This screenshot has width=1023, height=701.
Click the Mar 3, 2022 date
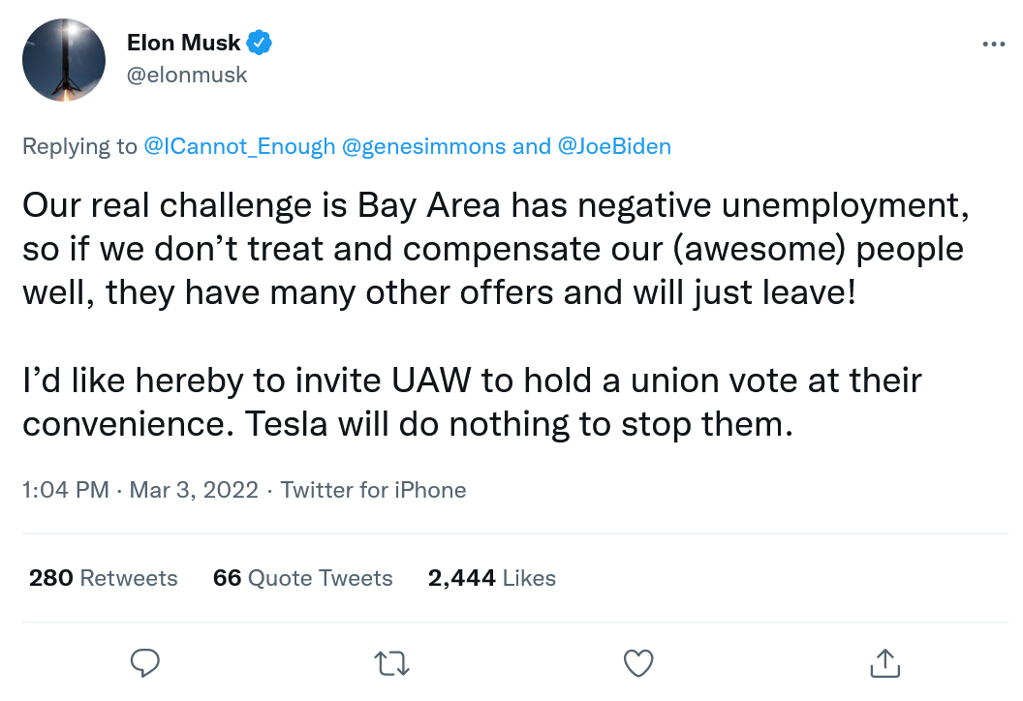click(x=193, y=490)
